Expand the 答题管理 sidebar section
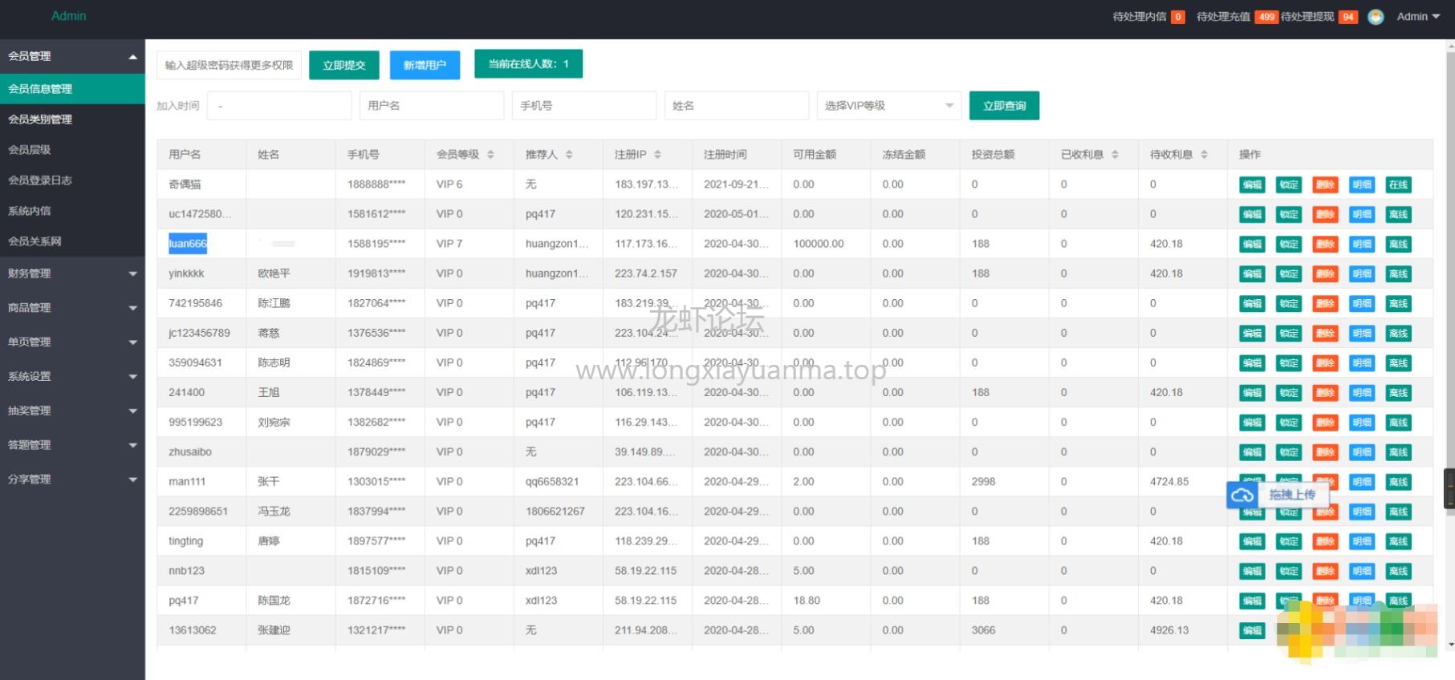This screenshot has height=680, width=1455. click(x=72, y=445)
